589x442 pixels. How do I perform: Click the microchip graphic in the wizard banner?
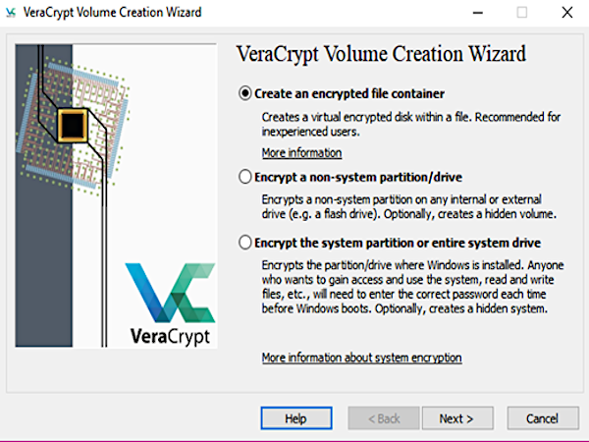(x=72, y=124)
